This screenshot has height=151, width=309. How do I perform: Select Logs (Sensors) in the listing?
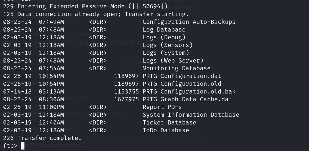pyautogui.click(x=167, y=45)
